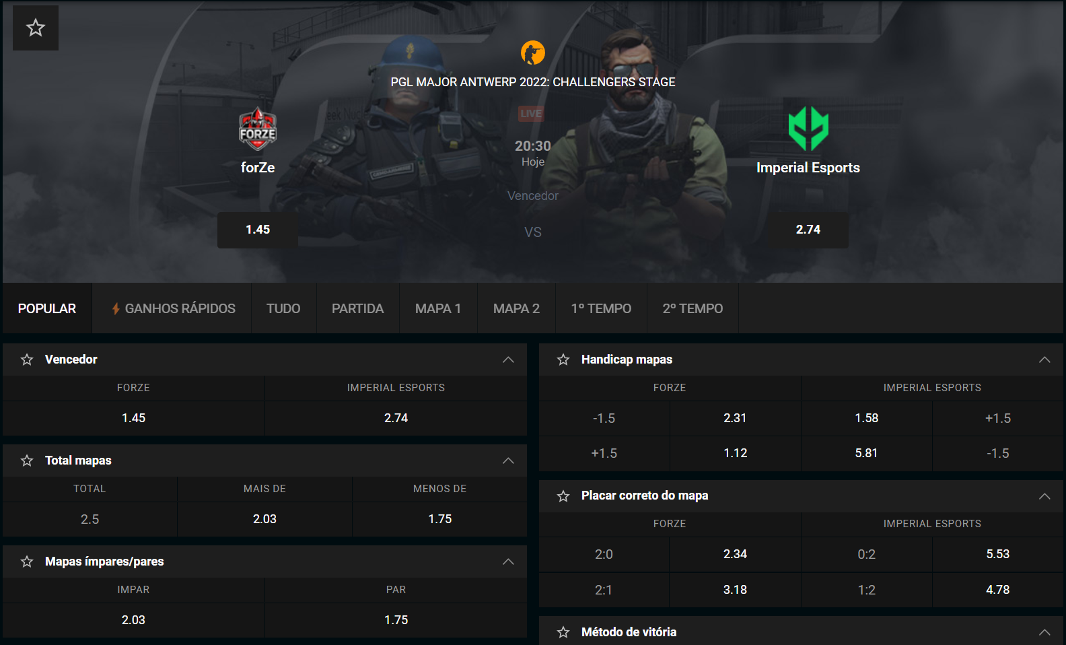The height and width of the screenshot is (645, 1066).
Task: Click the forZe team name
Action: pyautogui.click(x=258, y=168)
